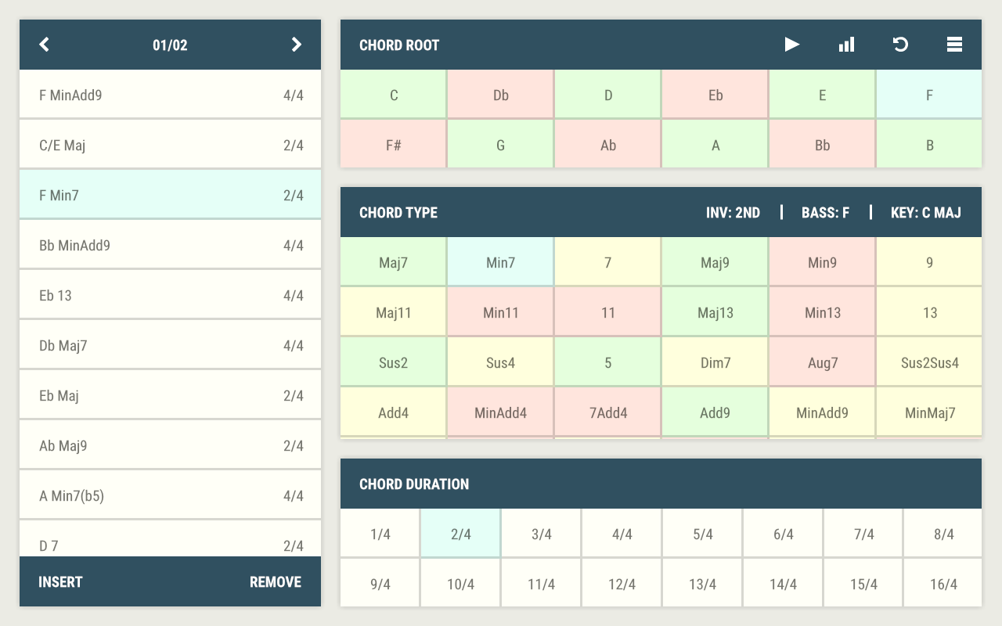Pick the red F# root swatch
The image size is (1002, 626).
tap(393, 146)
